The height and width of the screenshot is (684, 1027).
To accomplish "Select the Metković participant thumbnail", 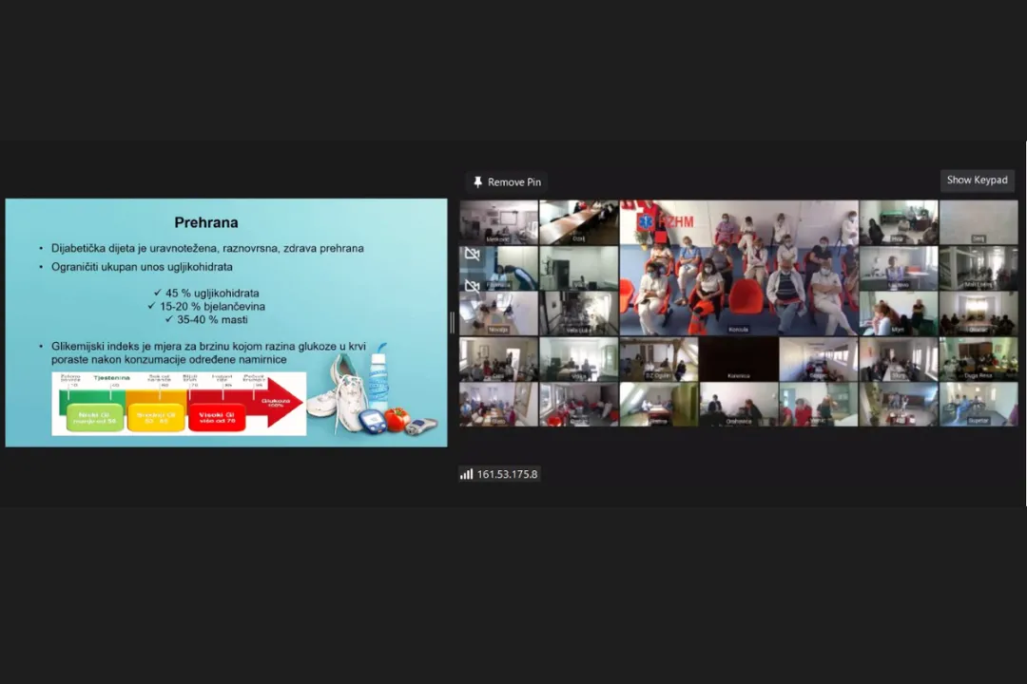I will point(498,222).
